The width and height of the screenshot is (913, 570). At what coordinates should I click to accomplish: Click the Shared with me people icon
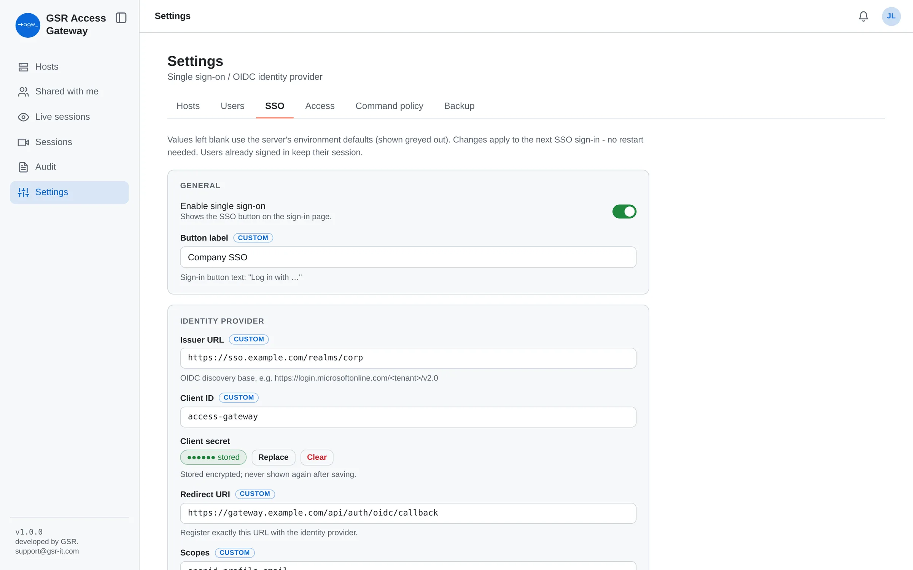tap(24, 92)
